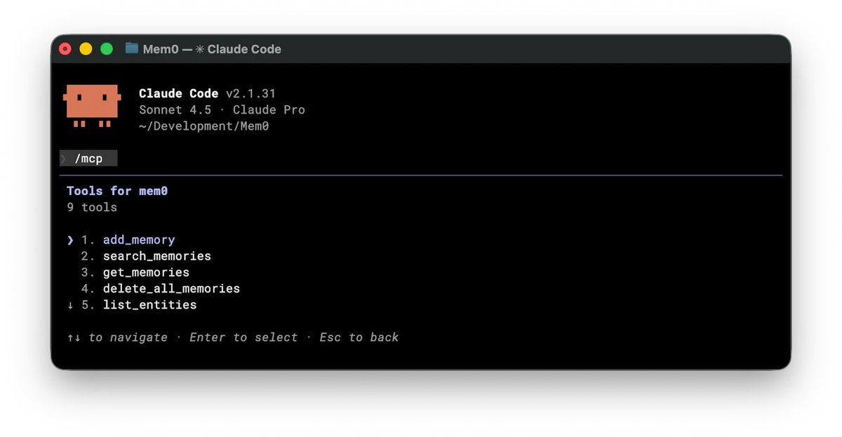Click the asterisk icon before Claude Code title
Viewport: 842px width, 437px height.
(x=200, y=49)
